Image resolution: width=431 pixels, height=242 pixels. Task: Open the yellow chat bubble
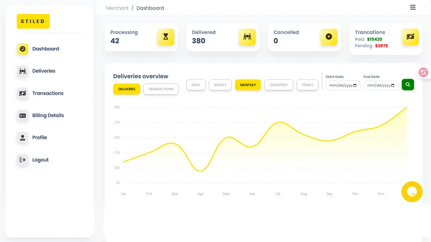412,192
